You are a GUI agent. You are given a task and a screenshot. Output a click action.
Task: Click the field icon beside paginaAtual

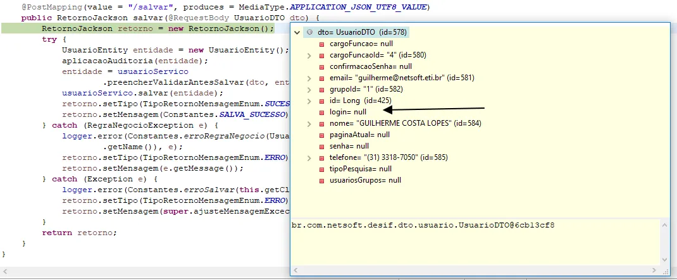coord(321,135)
